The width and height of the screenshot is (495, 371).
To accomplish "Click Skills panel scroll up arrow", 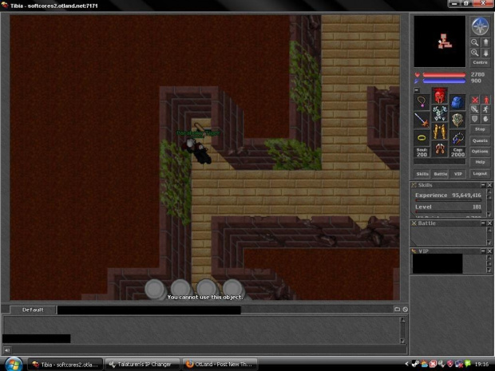I will coord(489,191).
